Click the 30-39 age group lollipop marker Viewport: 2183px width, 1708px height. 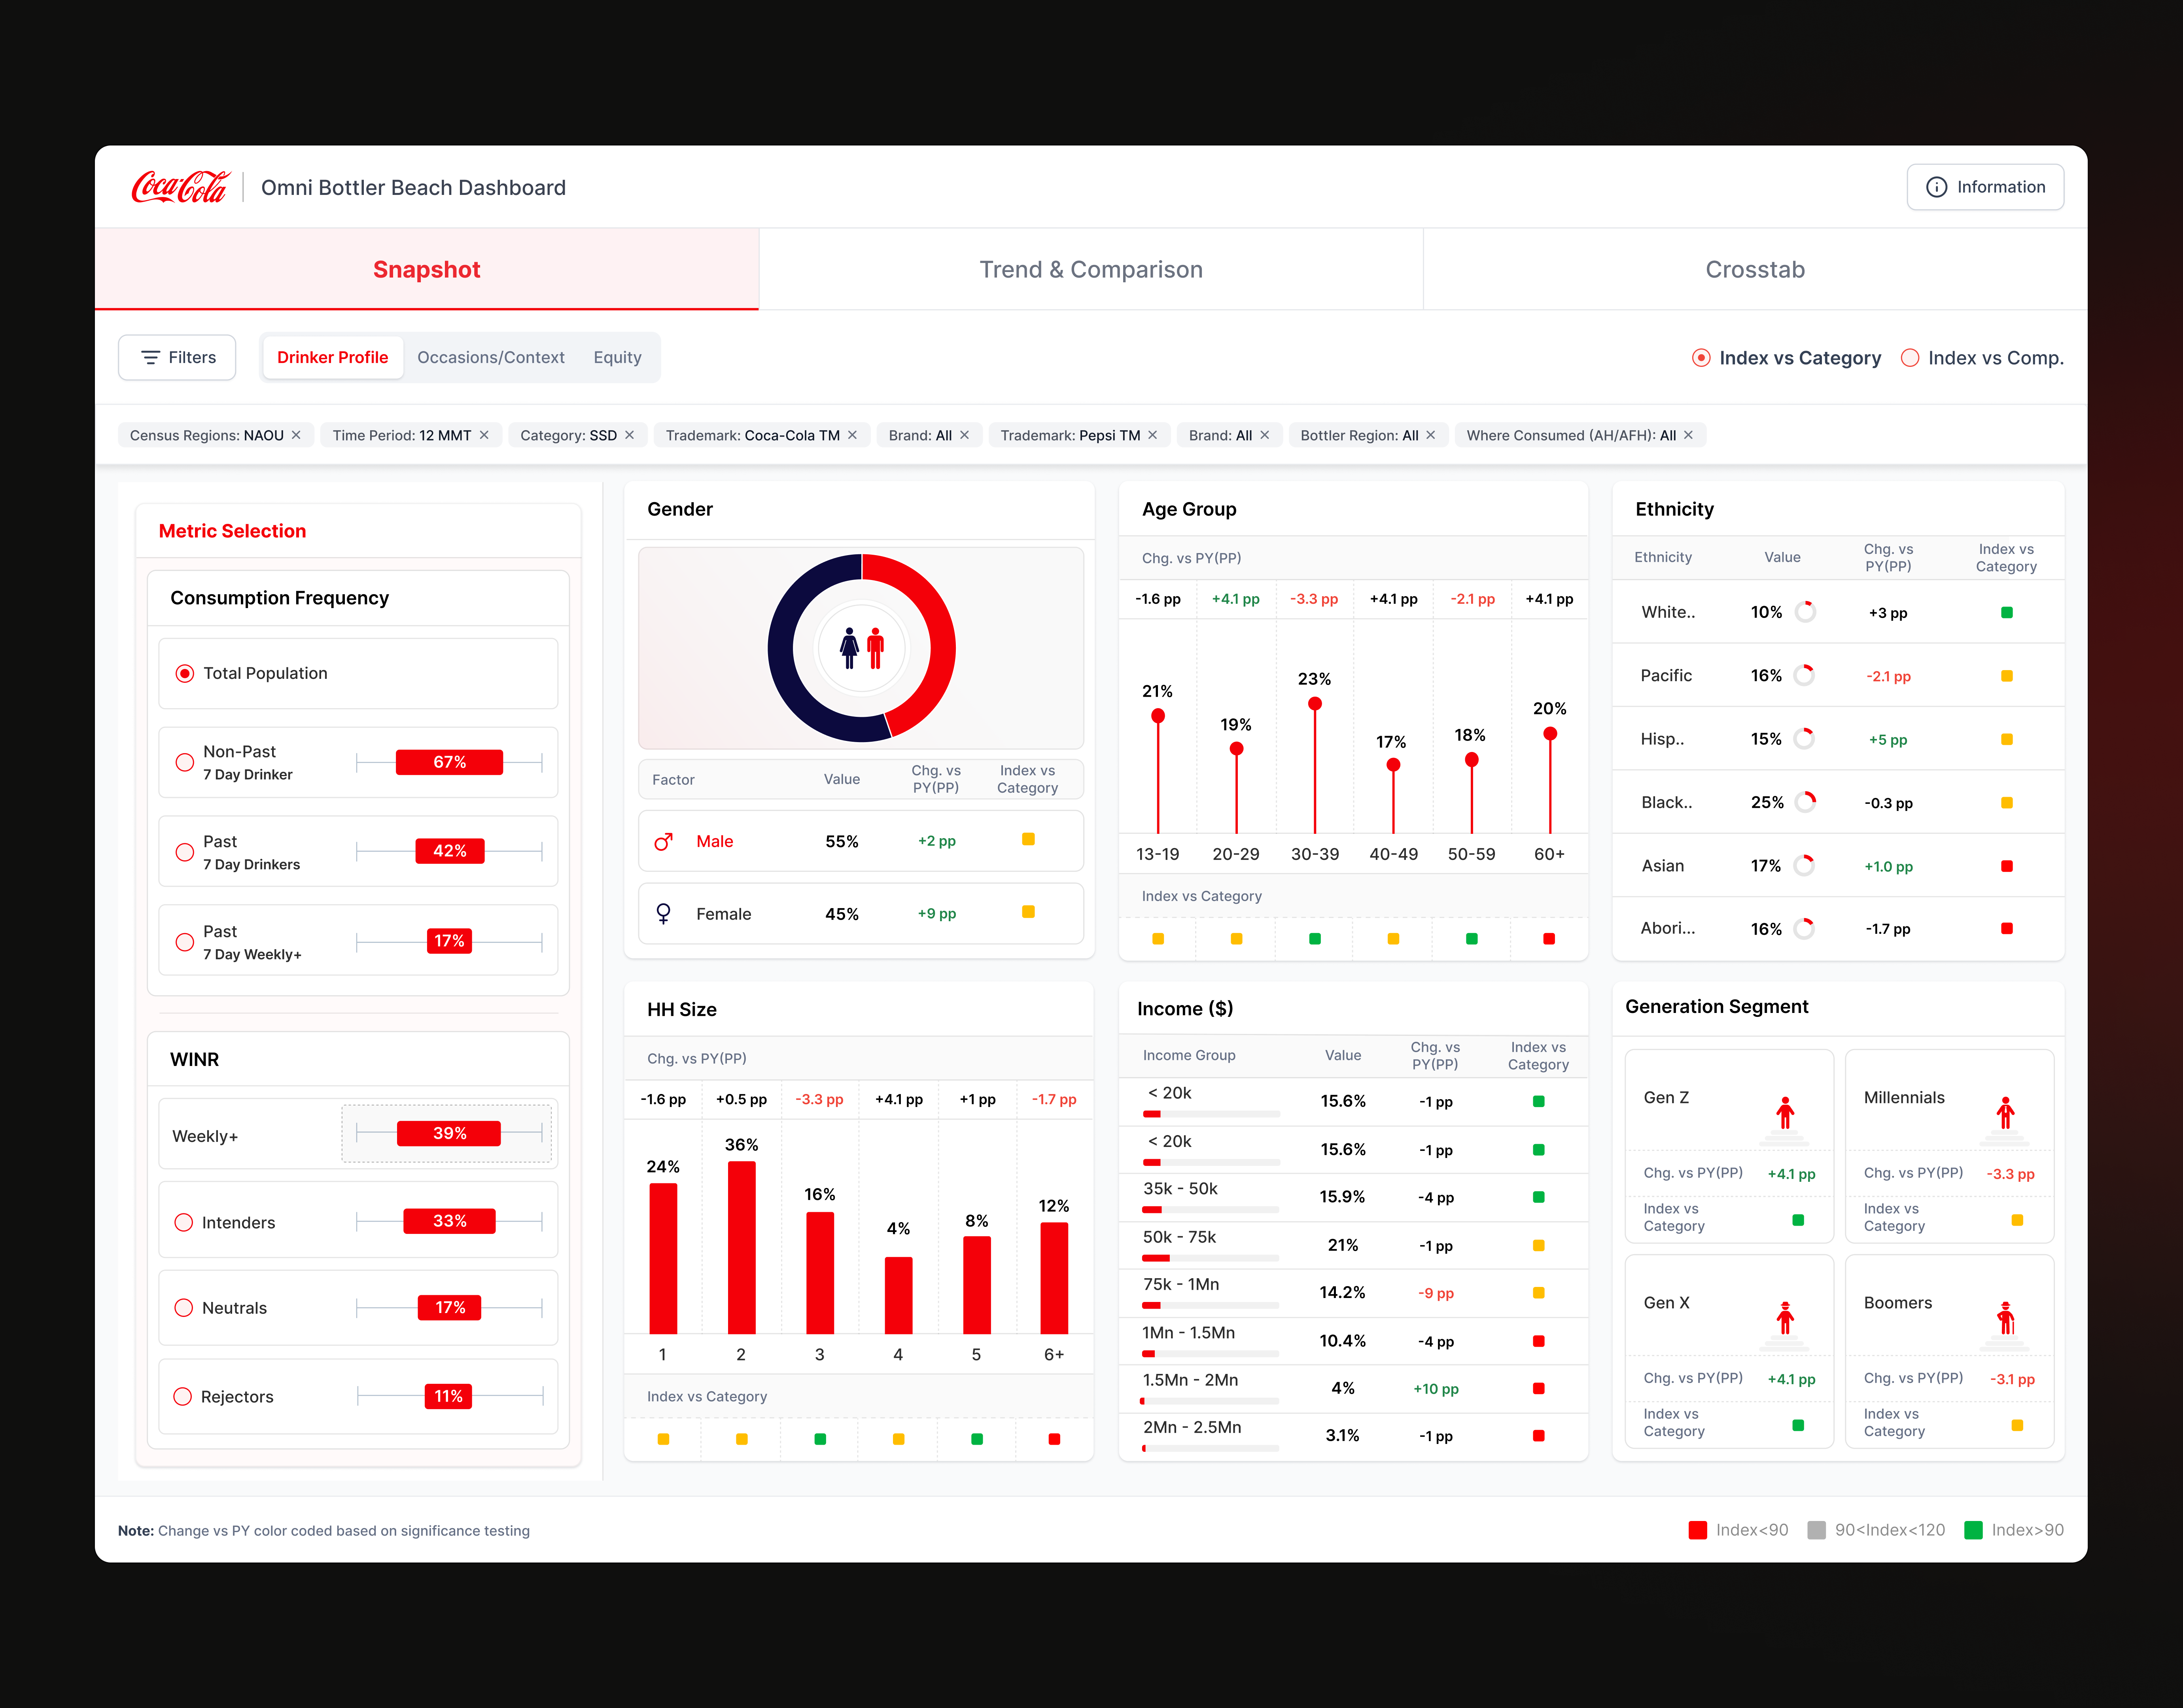(1315, 704)
